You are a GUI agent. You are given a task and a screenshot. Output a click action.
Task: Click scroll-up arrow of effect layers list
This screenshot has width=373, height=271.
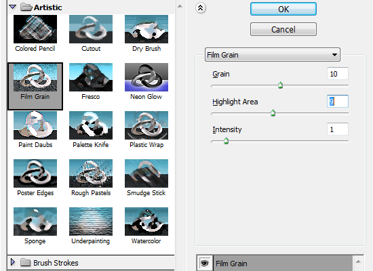[x=358, y=262]
